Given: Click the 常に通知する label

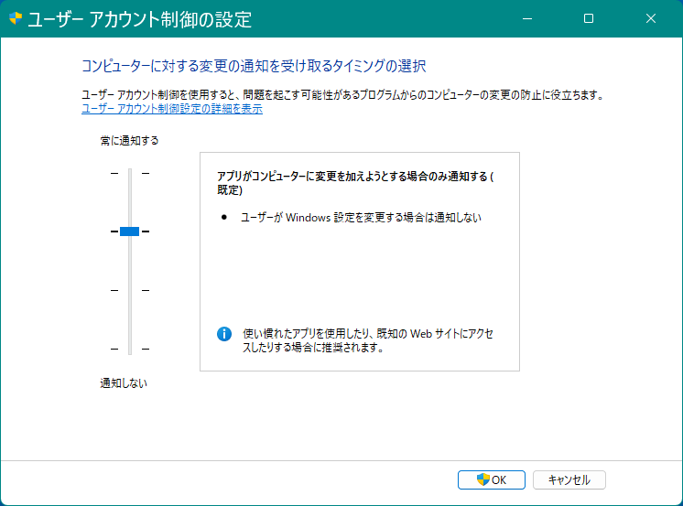Looking at the screenshot, I should click(x=129, y=141).
